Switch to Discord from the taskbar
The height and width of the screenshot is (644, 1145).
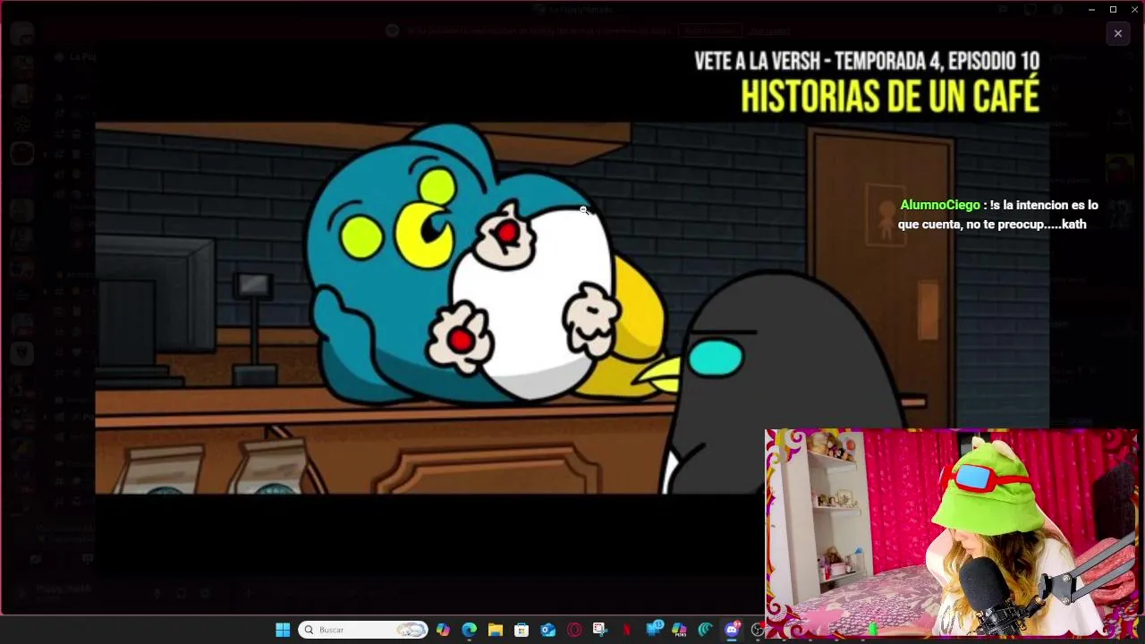coord(733,630)
